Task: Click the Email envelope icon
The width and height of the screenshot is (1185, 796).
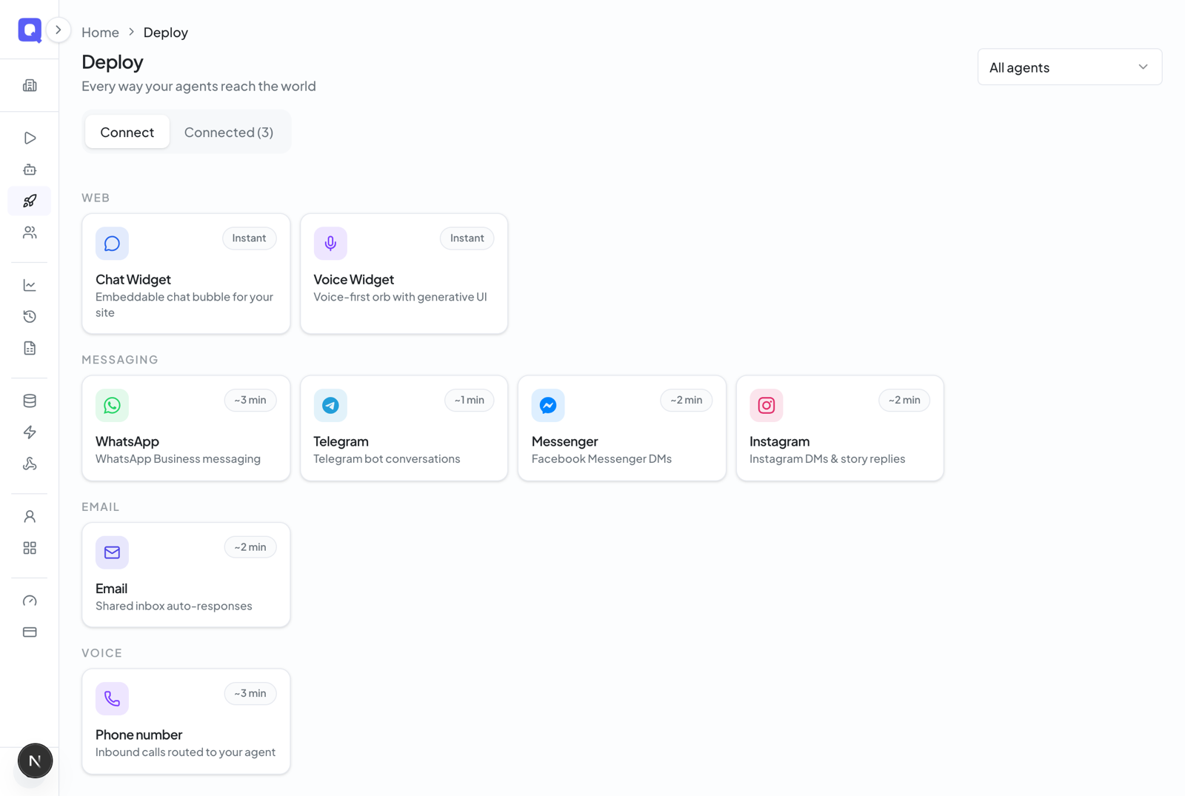Action: (112, 552)
